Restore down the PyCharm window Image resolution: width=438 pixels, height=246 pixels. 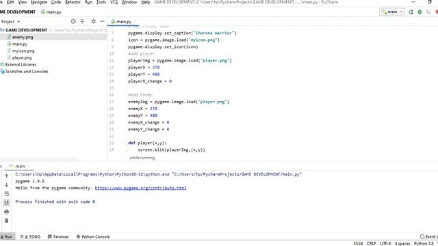coord(430,2)
